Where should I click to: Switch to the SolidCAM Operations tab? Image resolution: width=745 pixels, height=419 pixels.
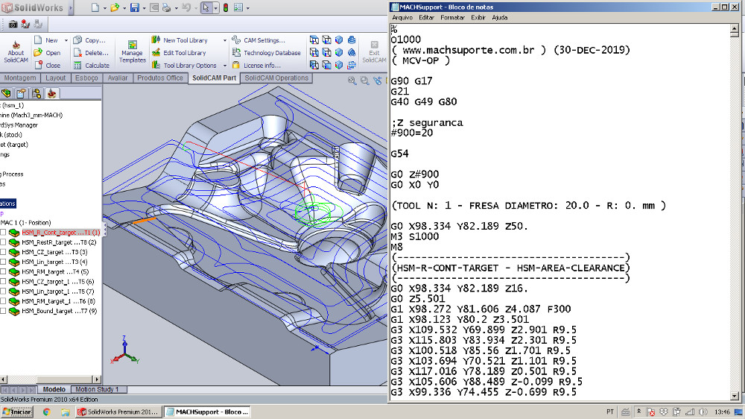click(276, 78)
